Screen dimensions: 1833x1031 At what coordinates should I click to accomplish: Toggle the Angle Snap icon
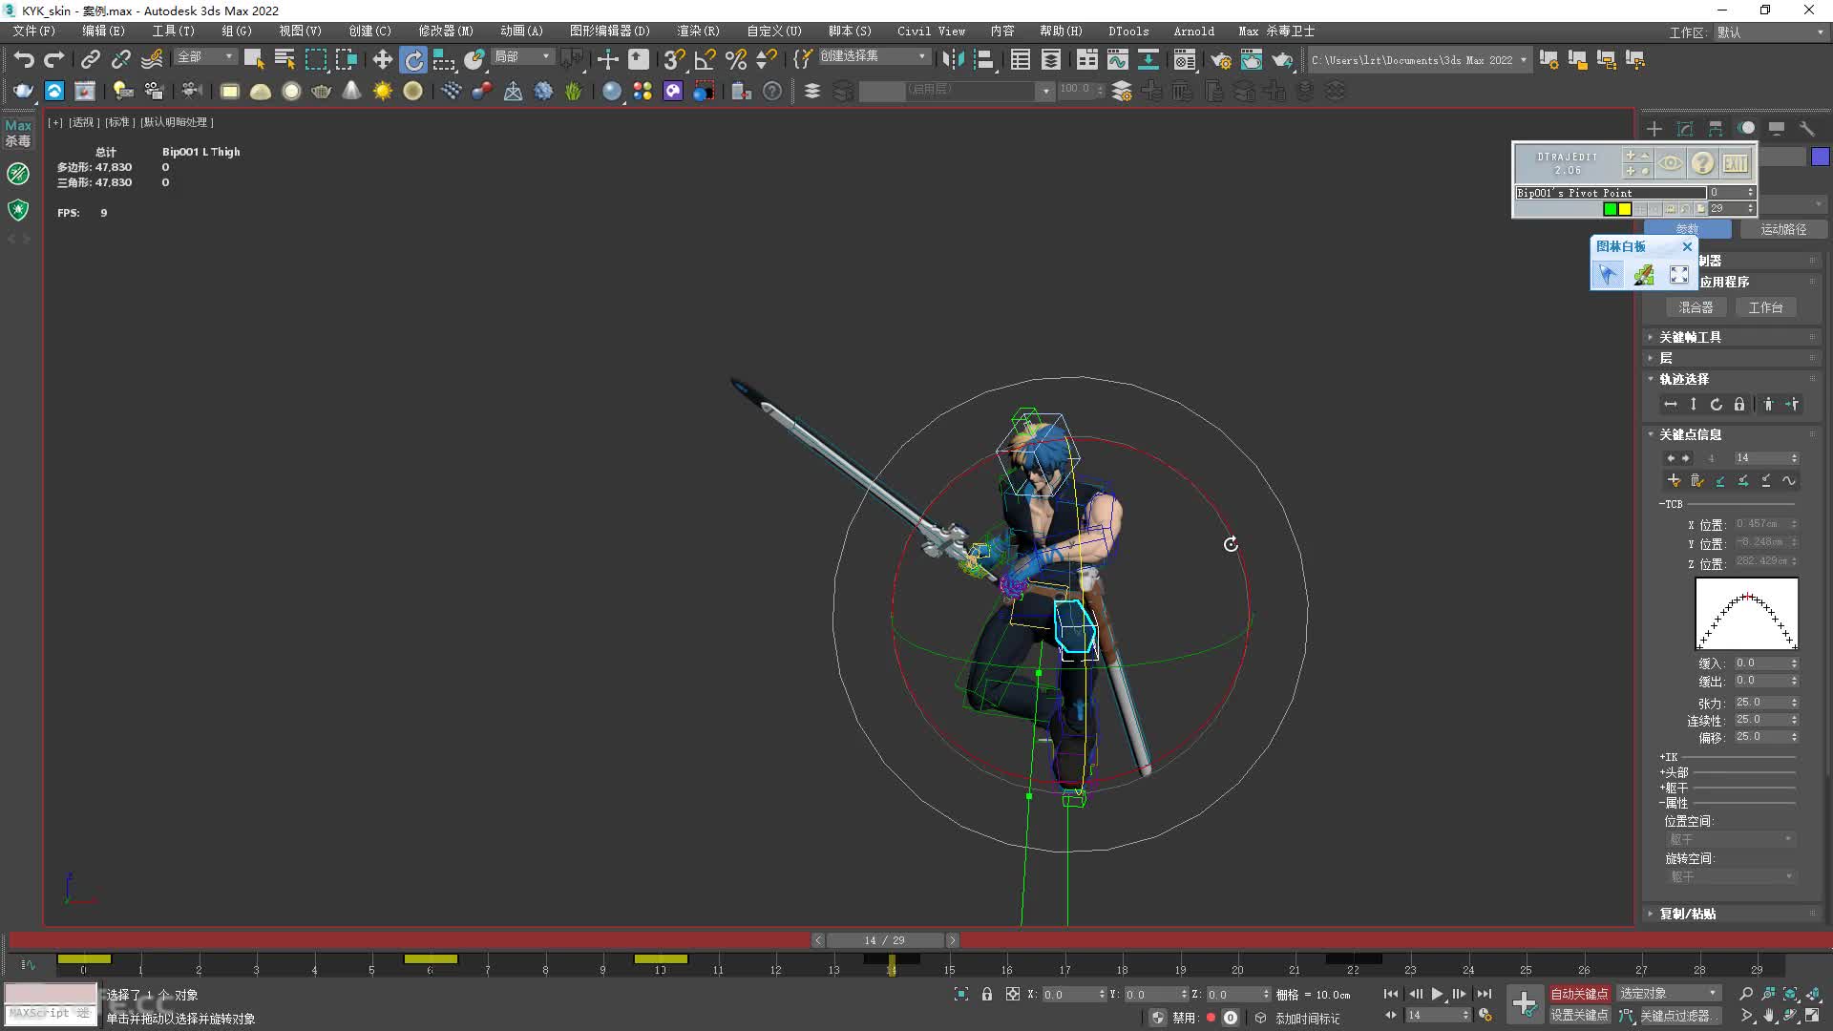[706, 59]
